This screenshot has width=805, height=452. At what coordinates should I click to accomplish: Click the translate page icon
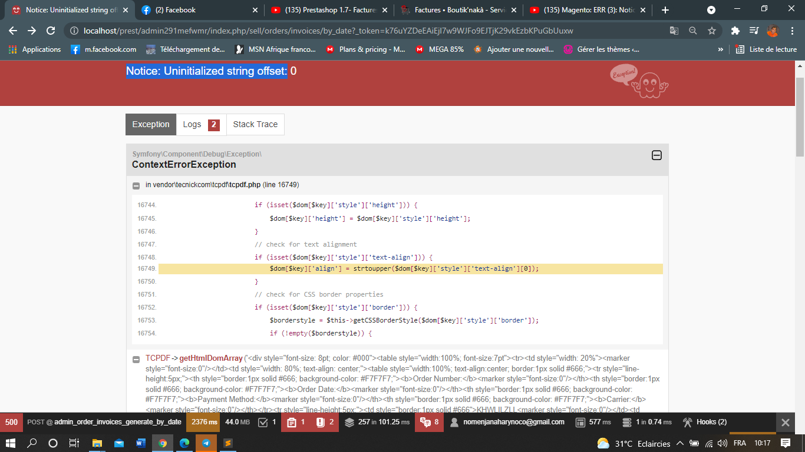[674, 31]
